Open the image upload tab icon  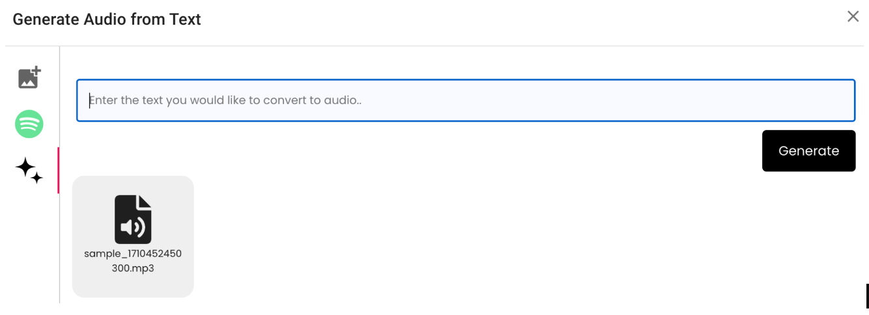point(29,77)
